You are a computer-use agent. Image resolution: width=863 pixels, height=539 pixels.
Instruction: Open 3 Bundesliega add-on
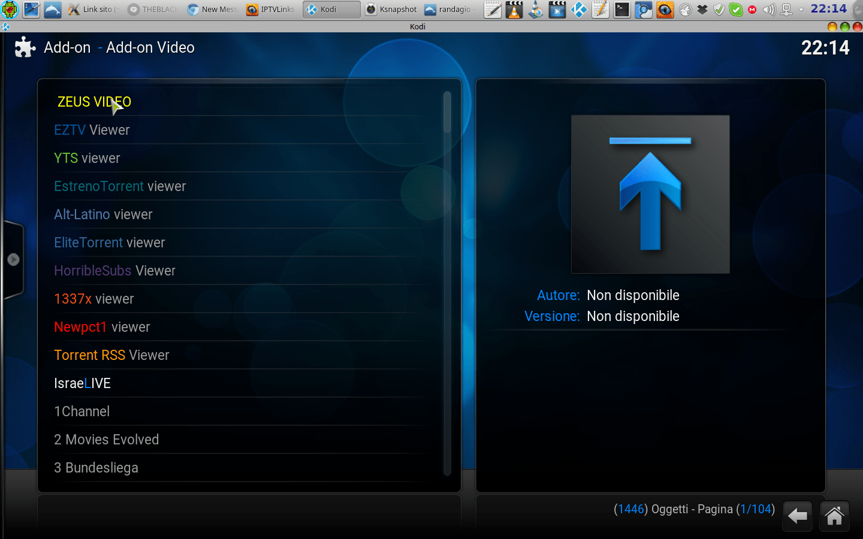[248, 468]
